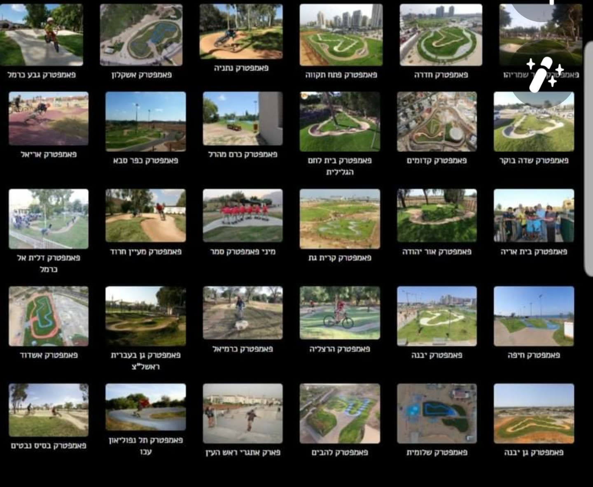Viewport: 593px width, 487px height.
Task: Click the פאמפטרק תל נפוליאון עכו label
Action: tap(146, 446)
